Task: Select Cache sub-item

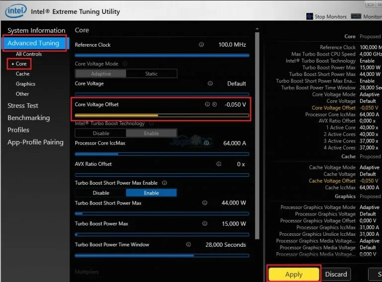Action: coord(23,73)
